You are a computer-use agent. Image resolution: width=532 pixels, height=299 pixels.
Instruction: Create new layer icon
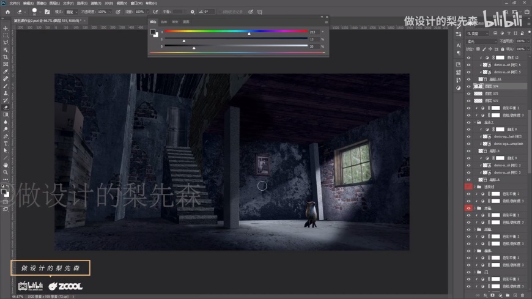click(x=515, y=295)
